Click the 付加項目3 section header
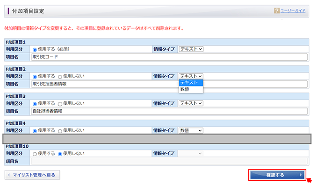The height and width of the screenshot is (185, 318). point(157,96)
